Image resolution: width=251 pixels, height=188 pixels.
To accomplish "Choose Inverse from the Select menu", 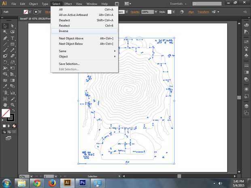I will tap(85, 31).
